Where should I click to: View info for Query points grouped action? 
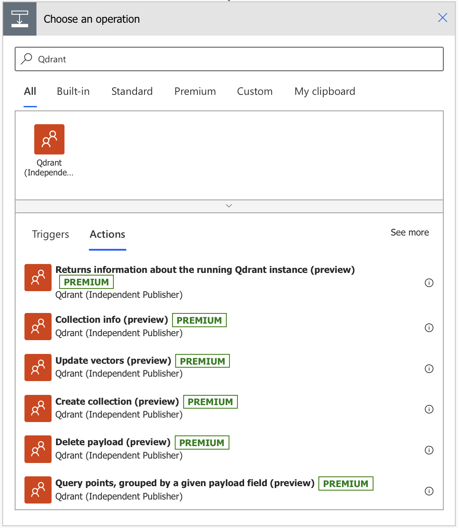pos(429,491)
